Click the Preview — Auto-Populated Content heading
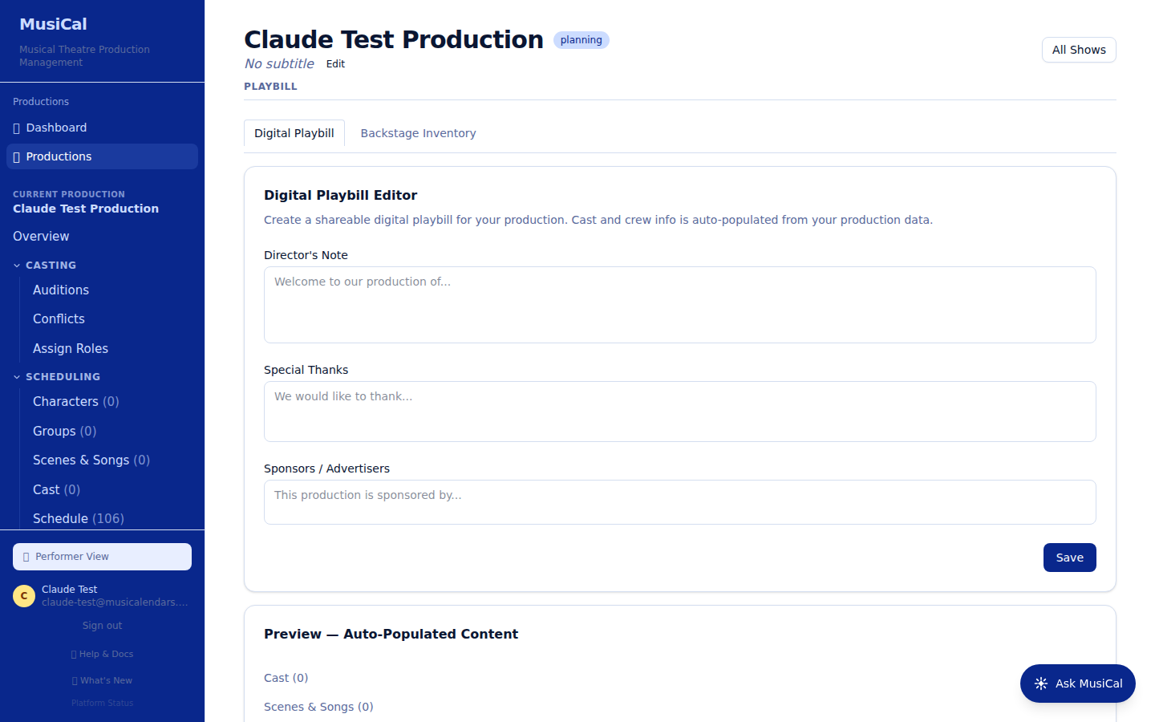1155x722 pixels. point(391,634)
